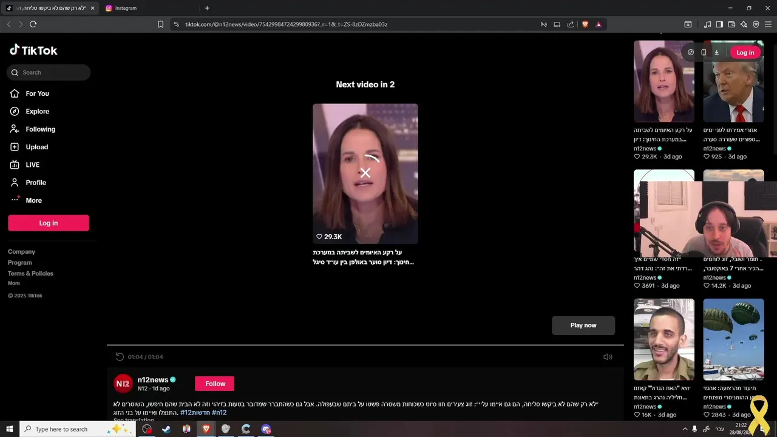The width and height of the screenshot is (777, 437).
Task: Open the LIVE section
Action: (32, 164)
